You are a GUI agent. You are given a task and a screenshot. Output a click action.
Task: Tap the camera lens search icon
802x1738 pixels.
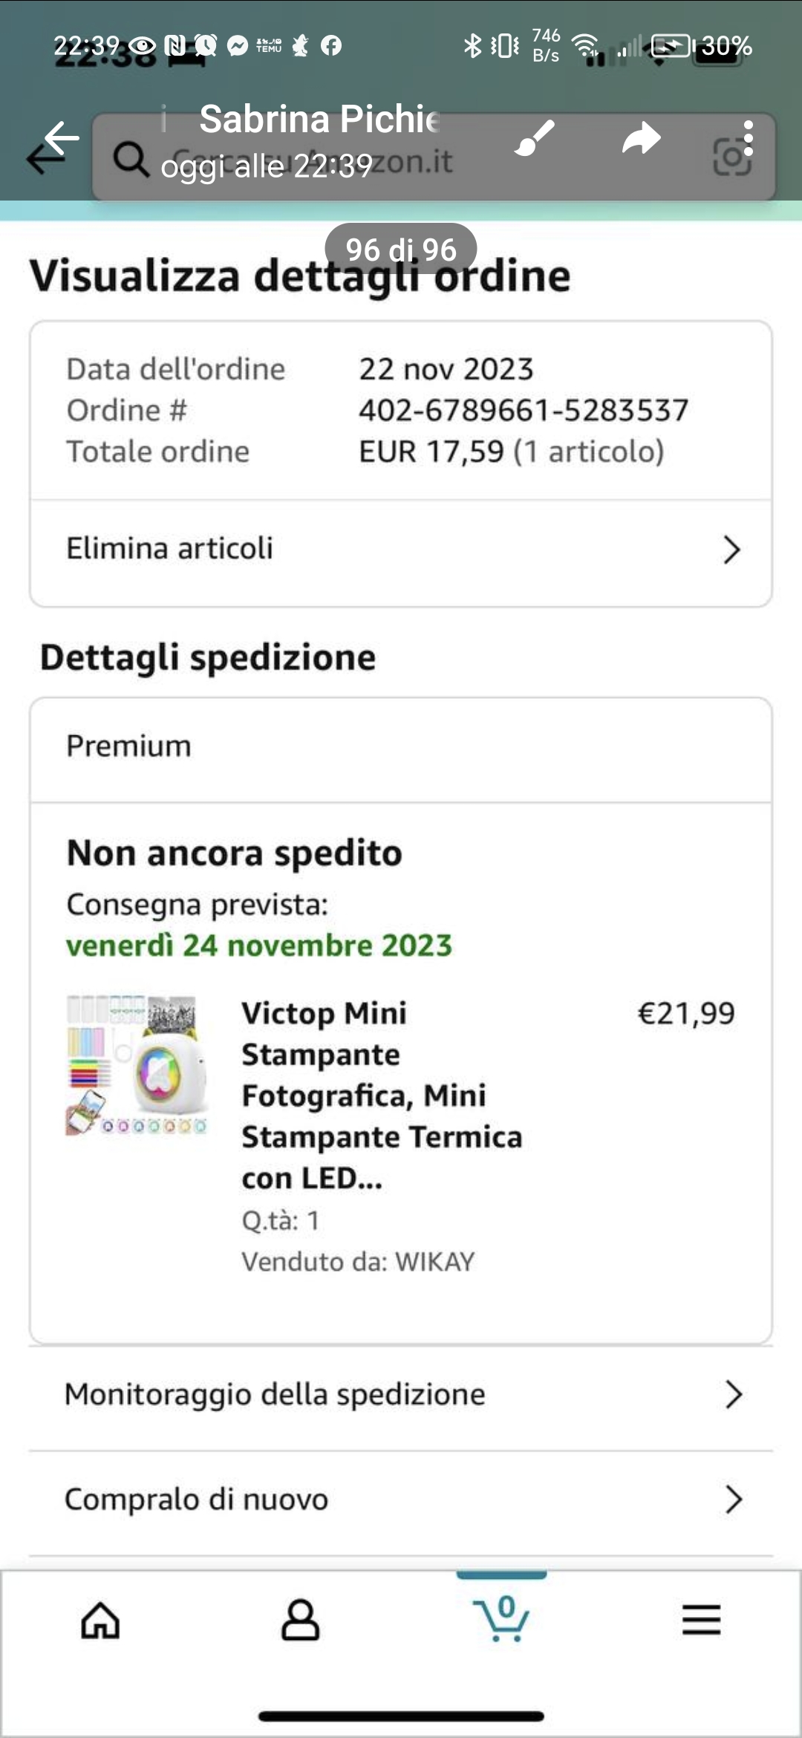tap(731, 157)
